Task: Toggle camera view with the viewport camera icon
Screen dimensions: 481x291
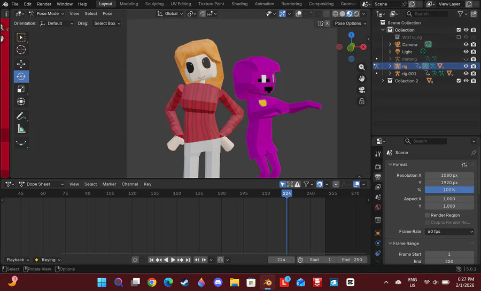Action: point(362,90)
